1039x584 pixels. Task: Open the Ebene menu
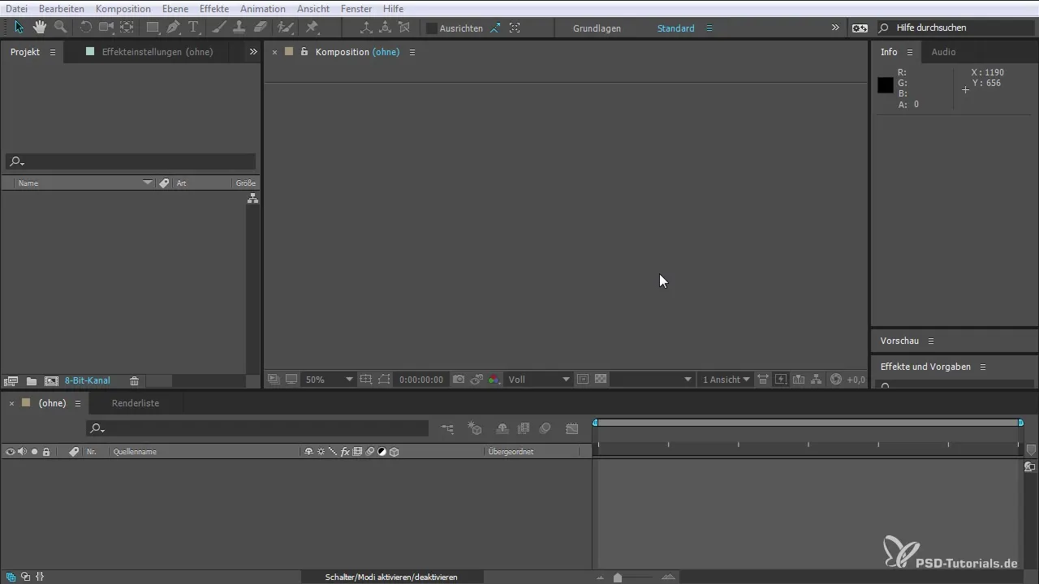coord(175,8)
